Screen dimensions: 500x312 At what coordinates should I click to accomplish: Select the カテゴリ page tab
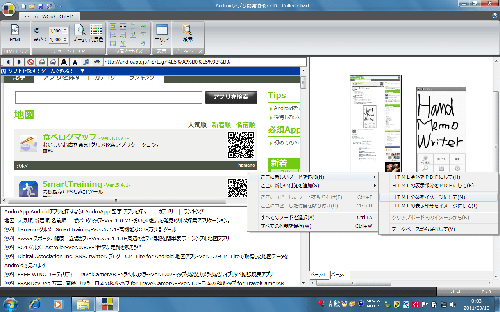pyautogui.click(x=105, y=78)
